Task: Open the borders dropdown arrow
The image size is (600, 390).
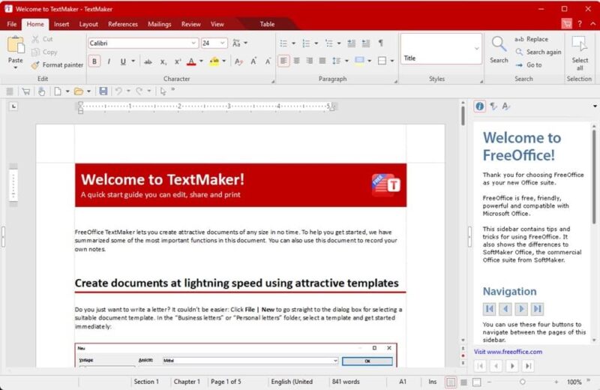Action: pyautogui.click(x=392, y=61)
